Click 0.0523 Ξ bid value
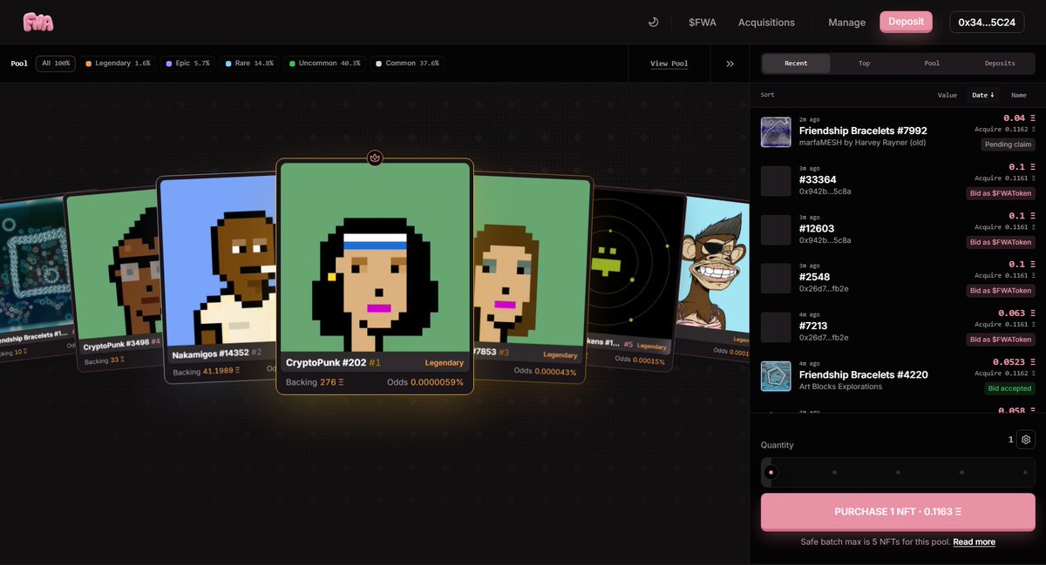Screen dimensions: 1046x565 1014,361
